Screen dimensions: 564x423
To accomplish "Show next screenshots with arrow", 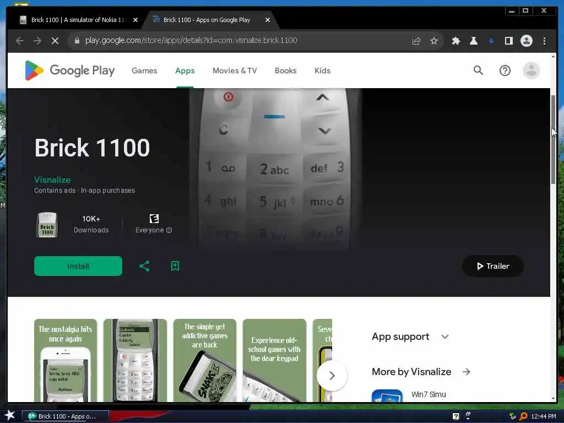I will point(332,376).
